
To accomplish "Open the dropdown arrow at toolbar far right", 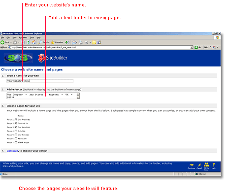I will tap(217, 47).
